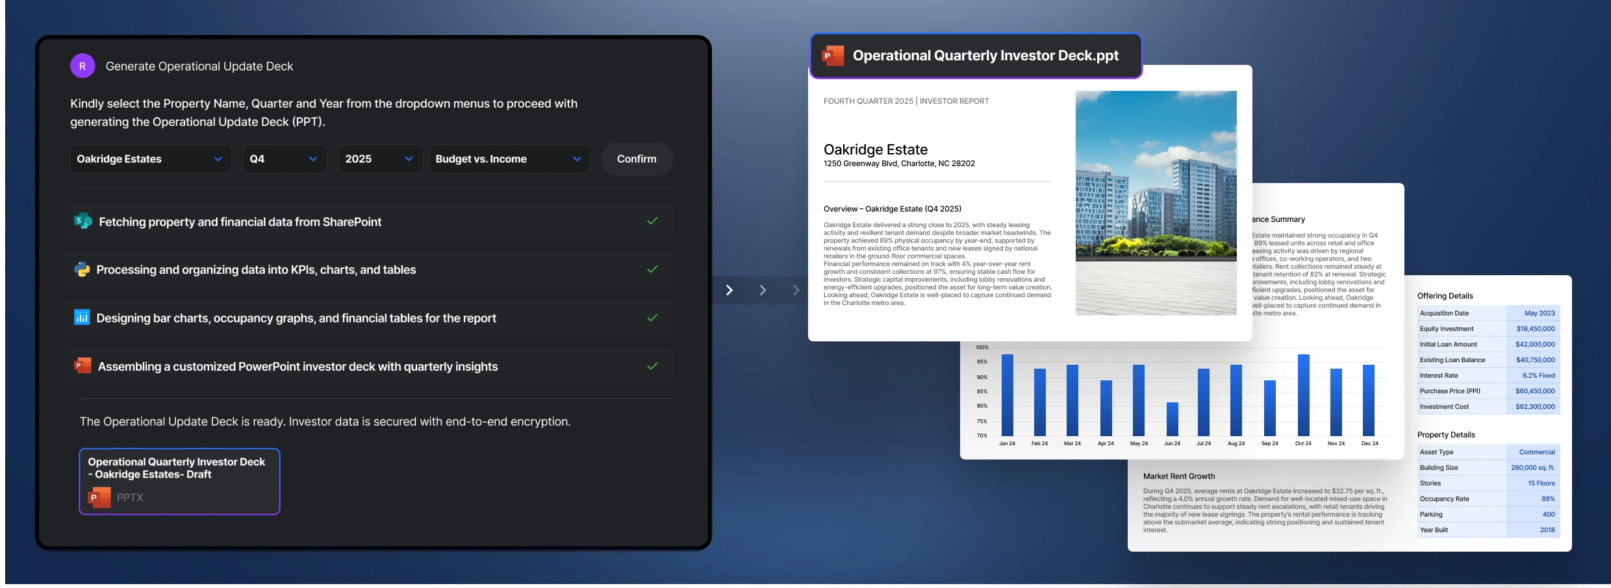Click Occupancy Rate value '89%'
Screen dimensions: 1611x588
(x=1548, y=499)
